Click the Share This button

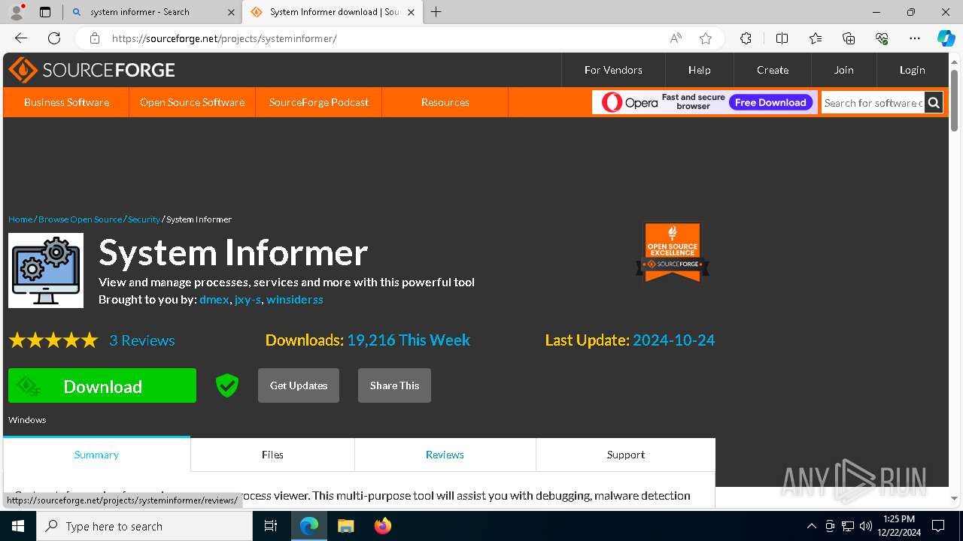(394, 385)
